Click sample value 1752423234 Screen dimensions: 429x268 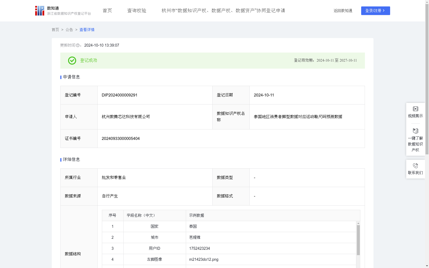(199, 248)
